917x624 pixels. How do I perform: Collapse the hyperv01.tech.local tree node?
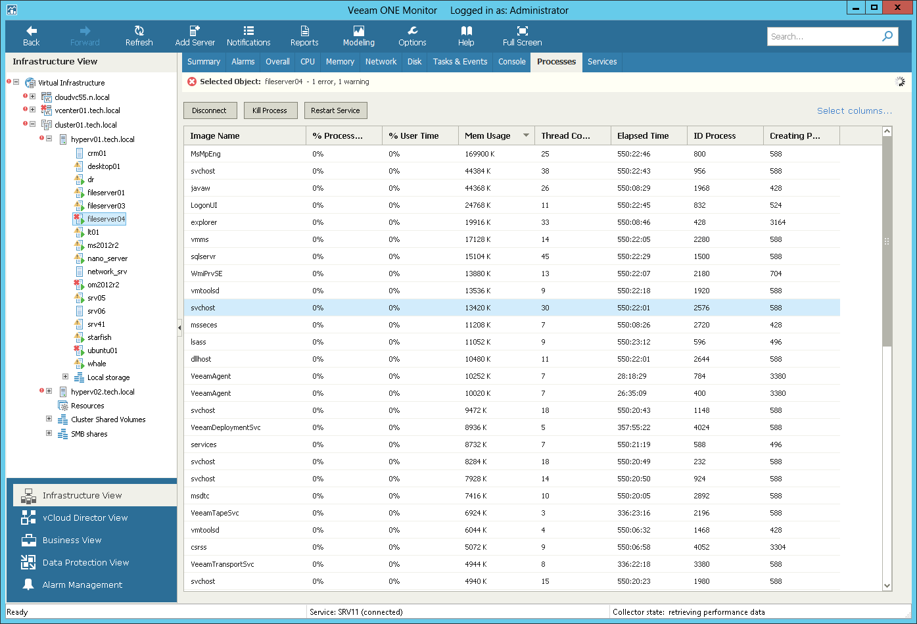pyautogui.click(x=49, y=139)
